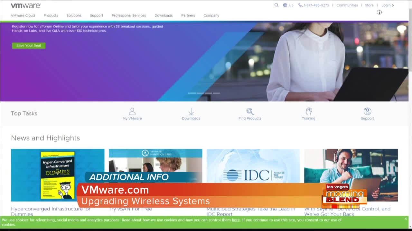Click the circled dots icon under Login
The height and width of the screenshot is (231, 412).
(379, 12)
